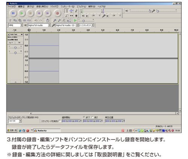Collapse the track using the bottom arrow button
This screenshot has width=188, height=159.
point(15,82)
